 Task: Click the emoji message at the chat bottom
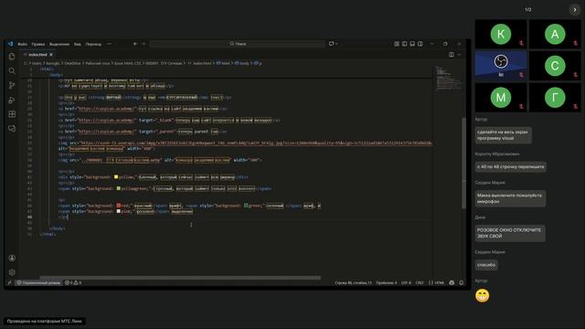coord(482,295)
